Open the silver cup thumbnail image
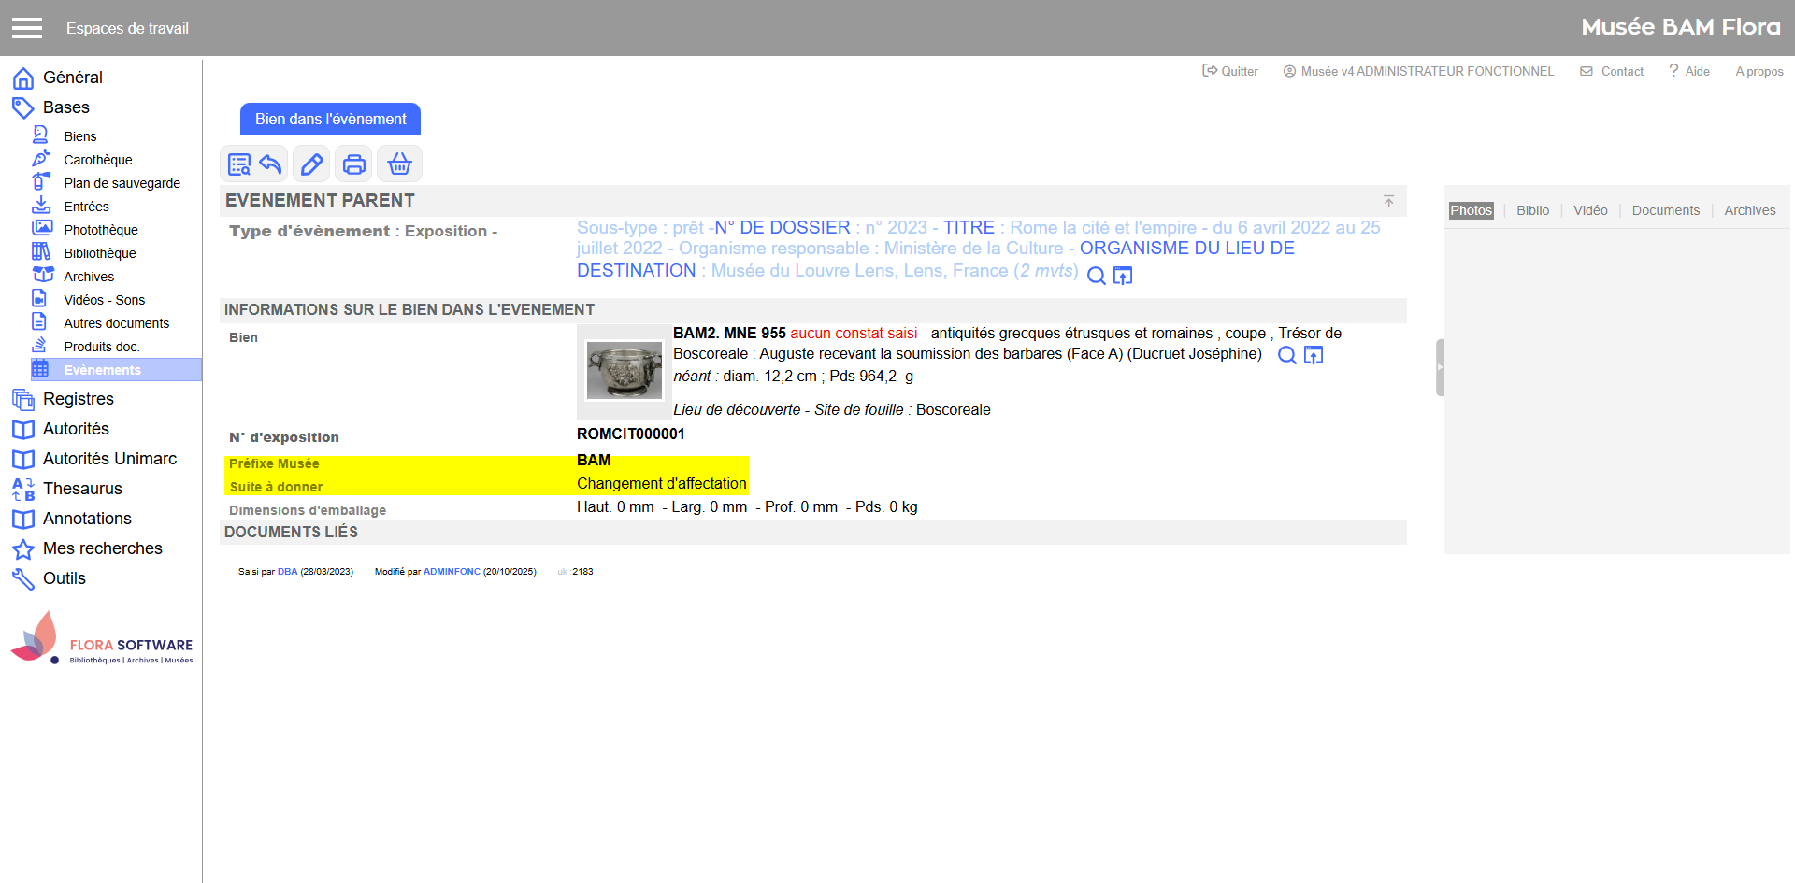The height and width of the screenshot is (883, 1795). (x=624, y=370)
